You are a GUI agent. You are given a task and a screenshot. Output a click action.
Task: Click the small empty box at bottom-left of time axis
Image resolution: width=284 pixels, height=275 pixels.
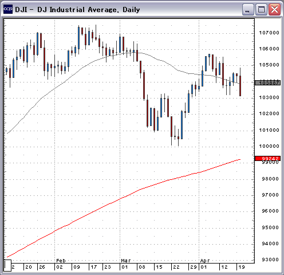[7, 265]
